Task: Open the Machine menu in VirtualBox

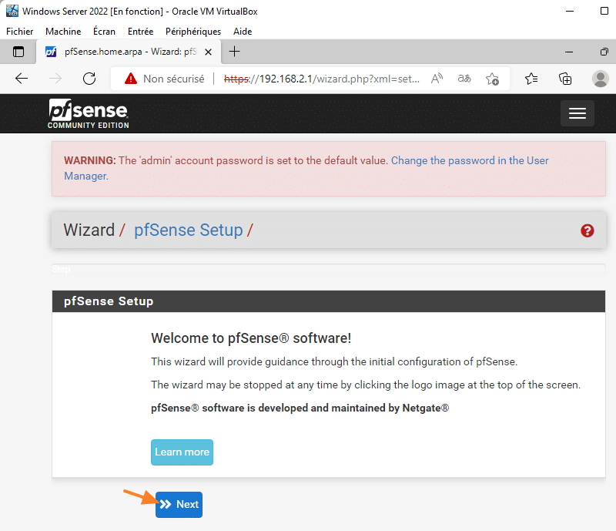Action: 63,32
